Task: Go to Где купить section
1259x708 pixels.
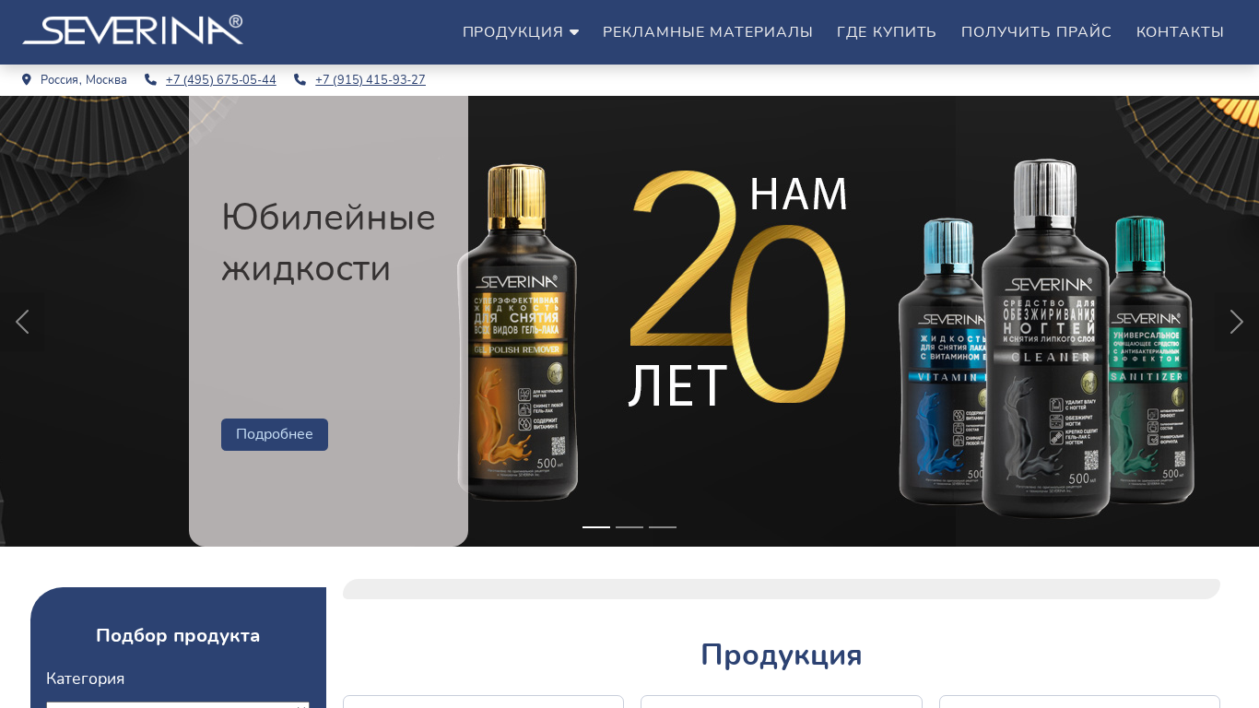Action: [887, 32]
